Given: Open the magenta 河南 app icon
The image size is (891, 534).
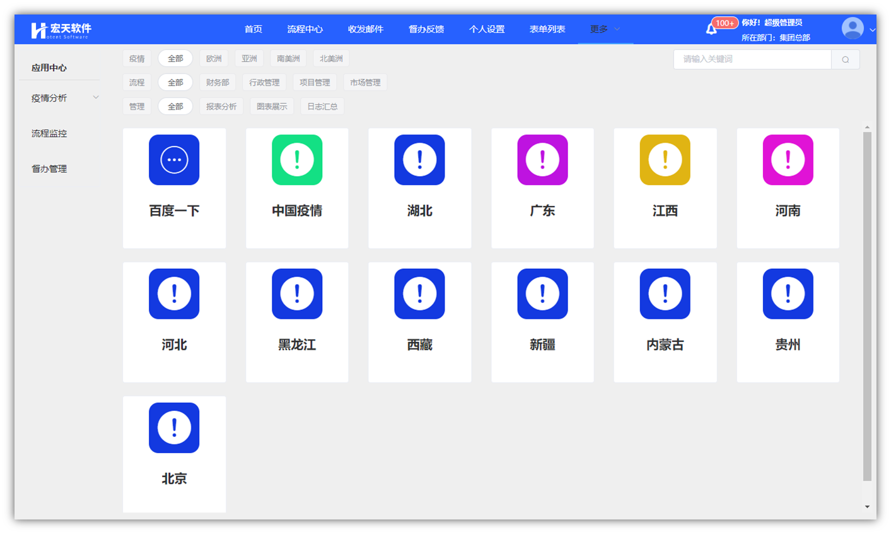Looking at the screenshot, I should click(788, 160).
